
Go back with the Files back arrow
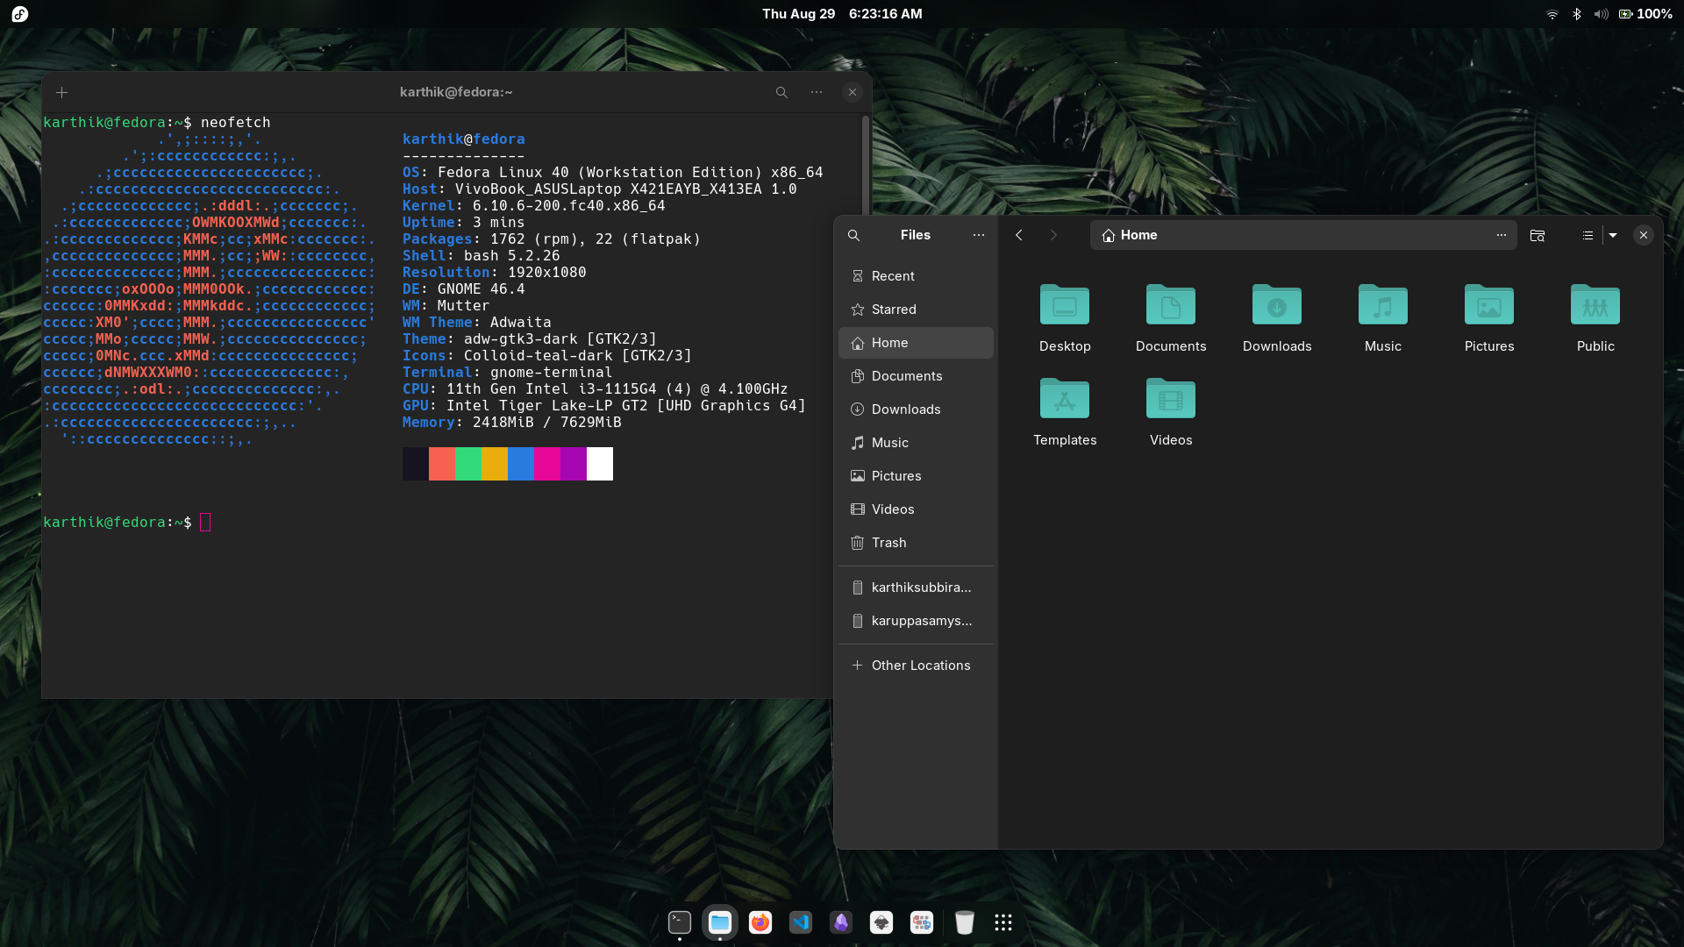1019,235
